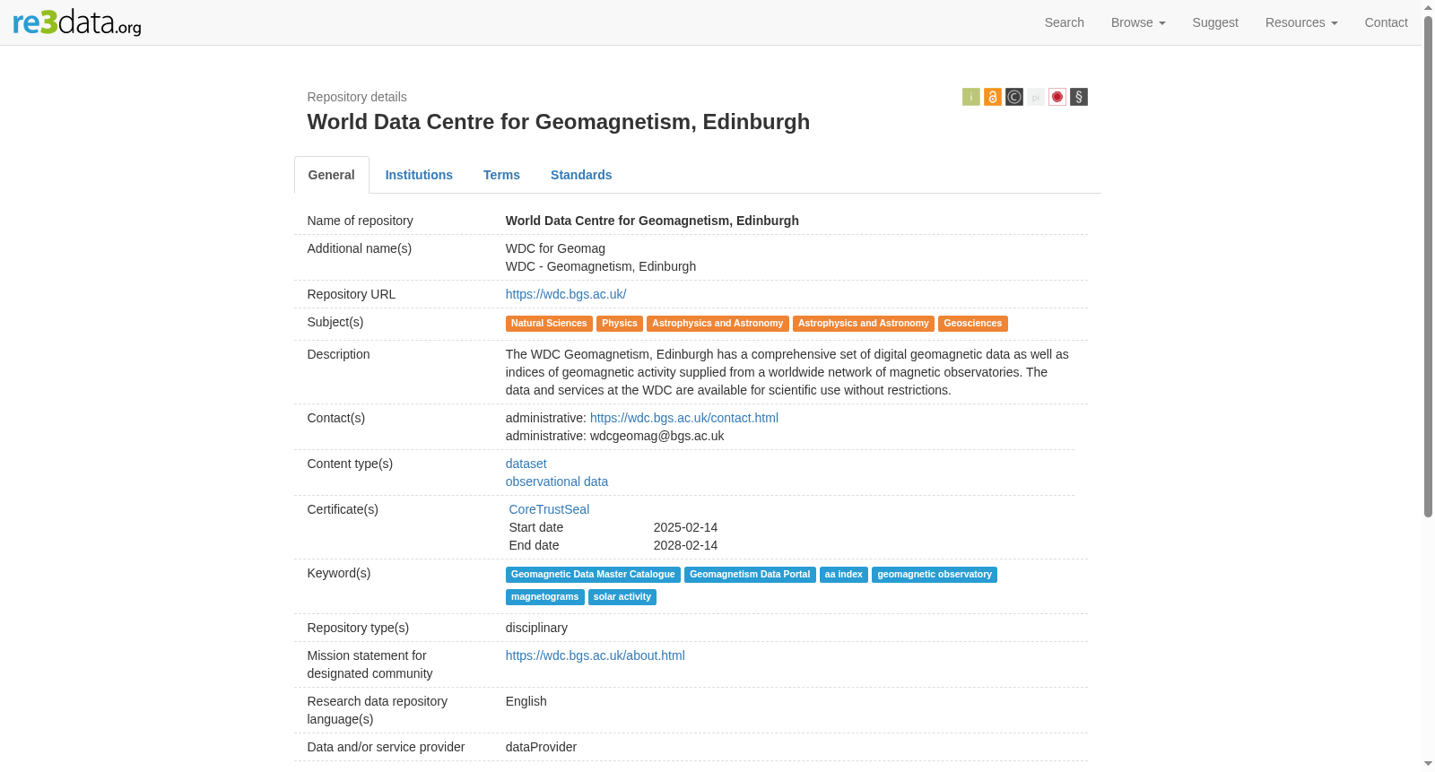Screen dimensions: 1435x772
Task: Click the 'Keyword(s)' row label
Action: 339,573
